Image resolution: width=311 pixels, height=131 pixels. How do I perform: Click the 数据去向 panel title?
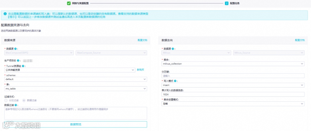[167, 40]
